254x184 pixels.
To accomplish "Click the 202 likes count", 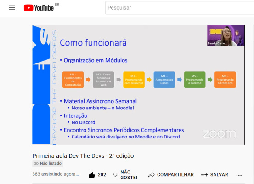I will point(102,175).
